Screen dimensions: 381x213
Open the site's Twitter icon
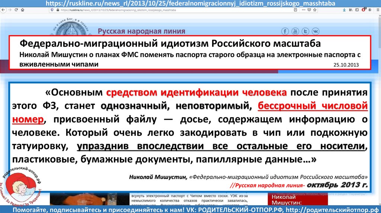pos(305,31)
